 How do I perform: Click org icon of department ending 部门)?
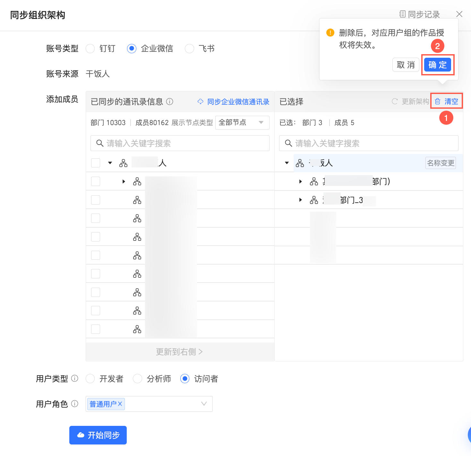(314, 182)
